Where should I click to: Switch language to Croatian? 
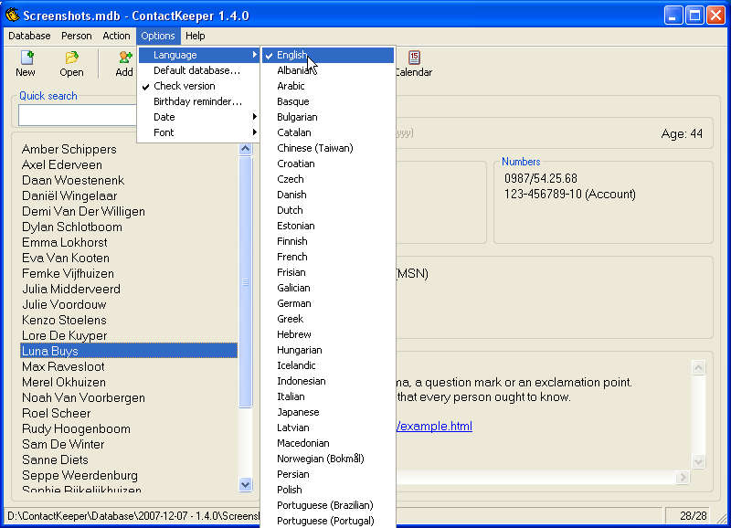tap(328, 164)
